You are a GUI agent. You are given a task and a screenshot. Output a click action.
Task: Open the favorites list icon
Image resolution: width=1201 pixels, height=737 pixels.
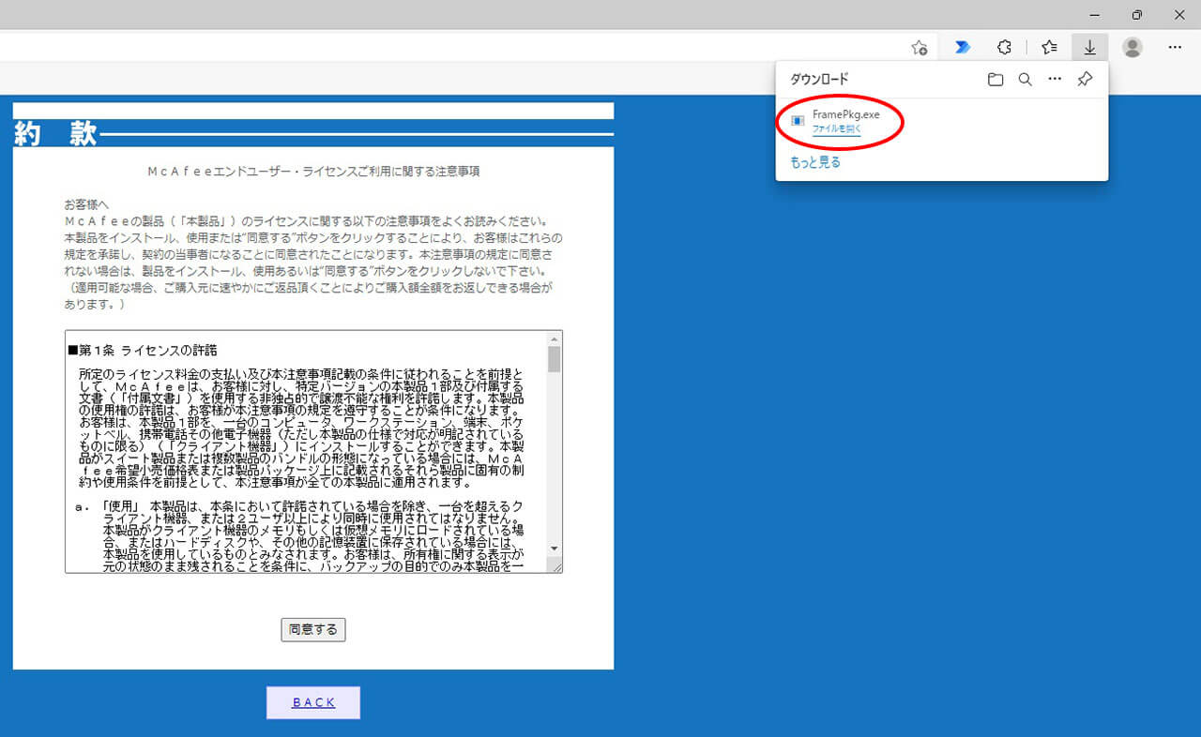coord(1049,47)
